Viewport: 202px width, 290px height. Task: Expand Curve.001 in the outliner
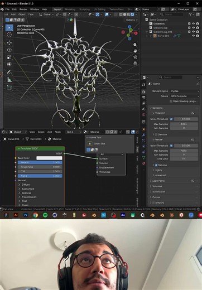pyautogui.click(x=151, y=36)
